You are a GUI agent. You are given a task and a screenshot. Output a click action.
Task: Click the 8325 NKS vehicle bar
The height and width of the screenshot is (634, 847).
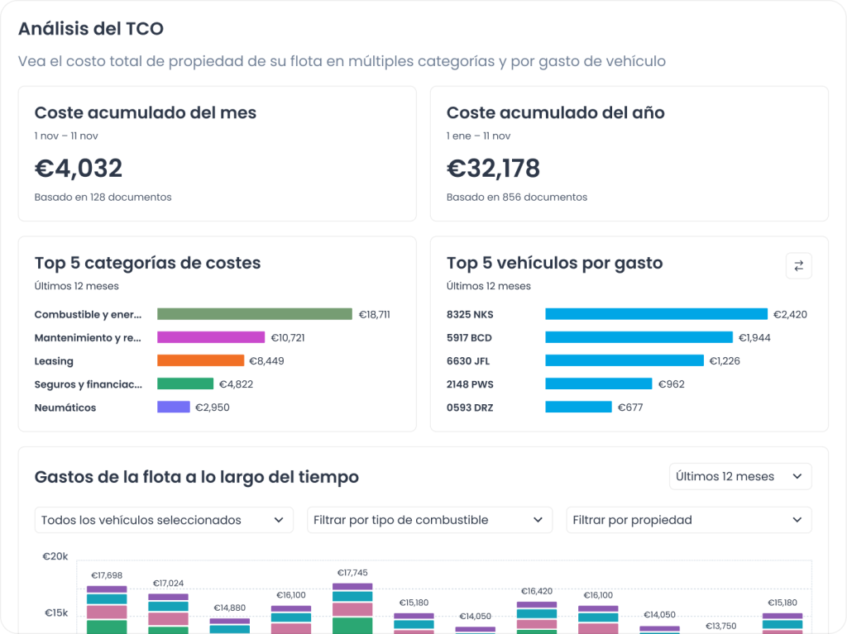point(656,314)
